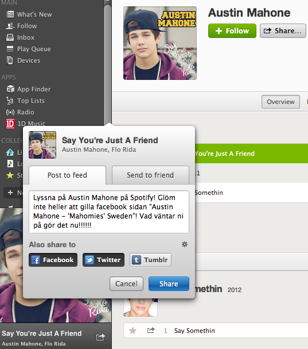This screenshot has height=349, width=308.
Task: Launch App Finder from sidebar
Action: (x=29, y=89)
